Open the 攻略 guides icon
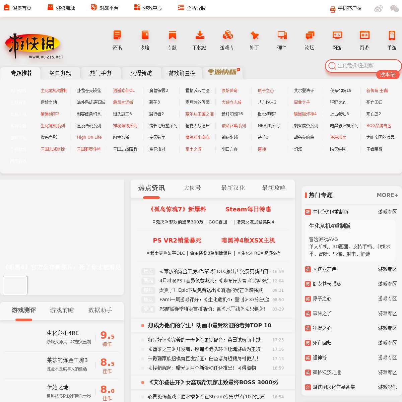Viewport: 402px width, 402px height. pos(145,35)
